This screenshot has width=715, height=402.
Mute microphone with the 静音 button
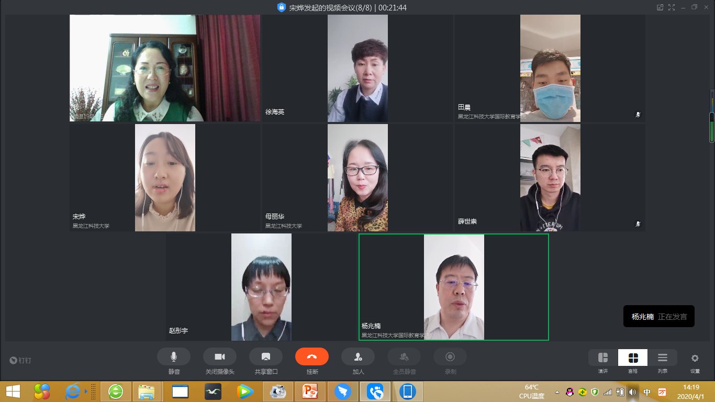pyautogui.click(x=173, y=356)
